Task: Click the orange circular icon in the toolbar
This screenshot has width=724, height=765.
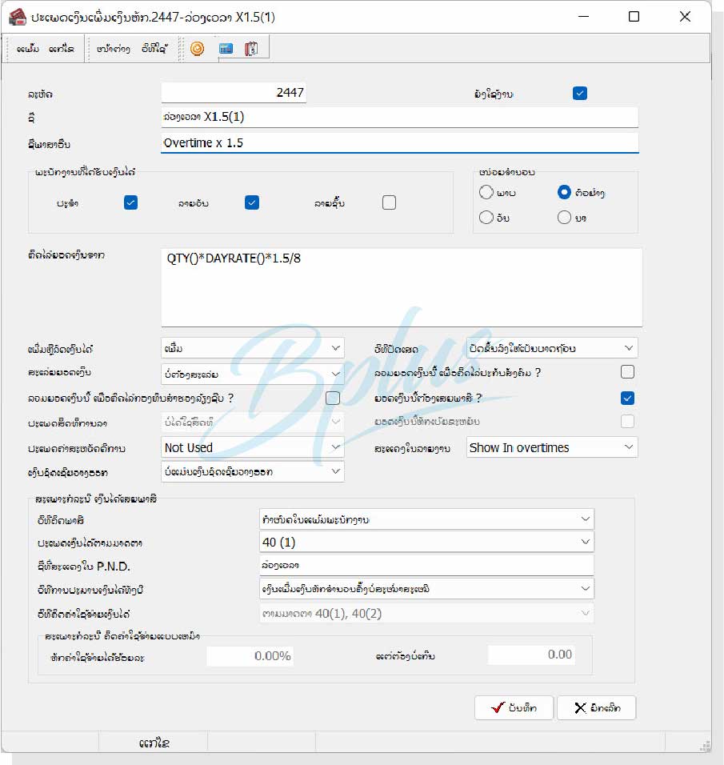Action: click(197, 49)
